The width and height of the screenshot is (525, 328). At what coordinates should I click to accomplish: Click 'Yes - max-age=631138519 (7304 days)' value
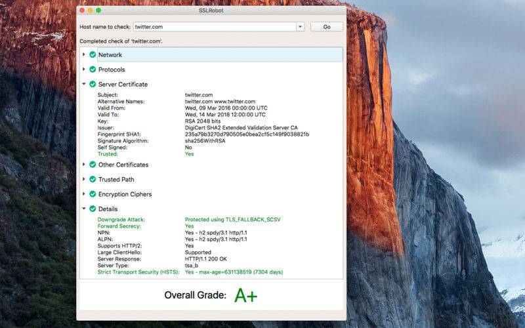coord(234,272)
